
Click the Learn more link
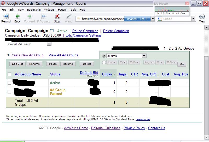click(143, 119)
